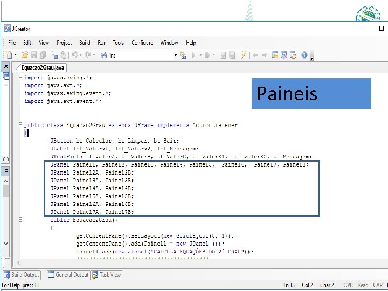Image resolution: width=388 pixels, height=291 pixels.
Task: Select the Equacao2Grau.java editor tab
Action: [43, 67]
